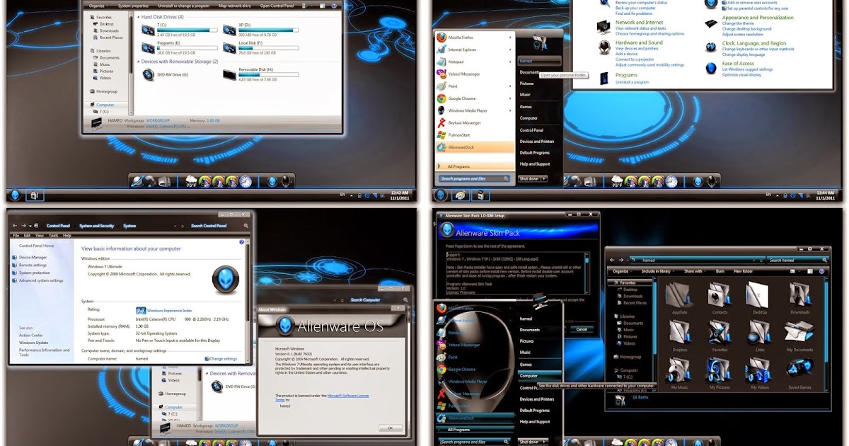The height and width of the screenshot is (446, 849).
Task: Open the AppData folder in hamed window
Action: point(679,294)
